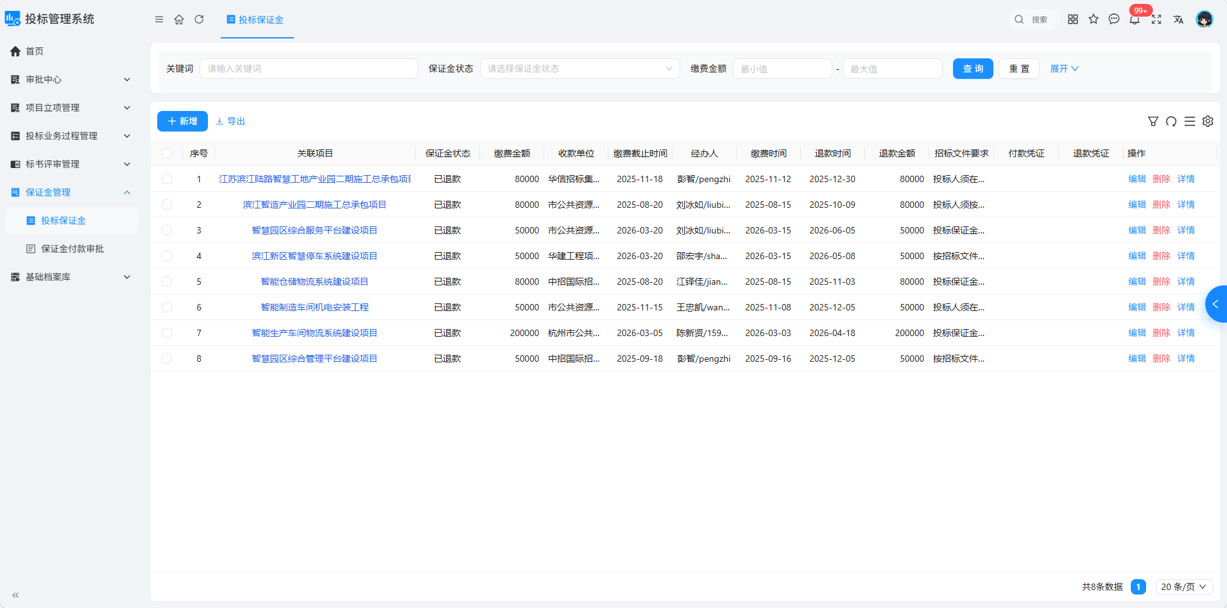This screenshot has height=608, width=1227.
Task: Open the chat message icon
Action: pyautogui.click(x=1114, y=19)
